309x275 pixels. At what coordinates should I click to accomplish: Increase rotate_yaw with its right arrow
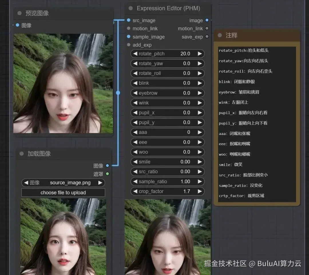point(200,63)
